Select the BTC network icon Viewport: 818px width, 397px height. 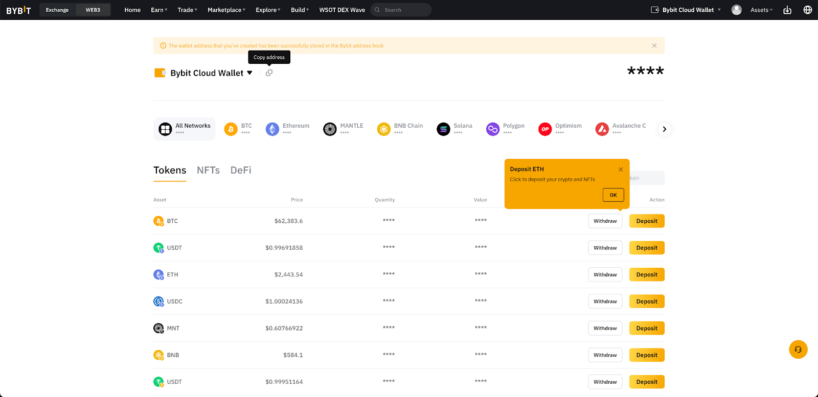point(231,129)
